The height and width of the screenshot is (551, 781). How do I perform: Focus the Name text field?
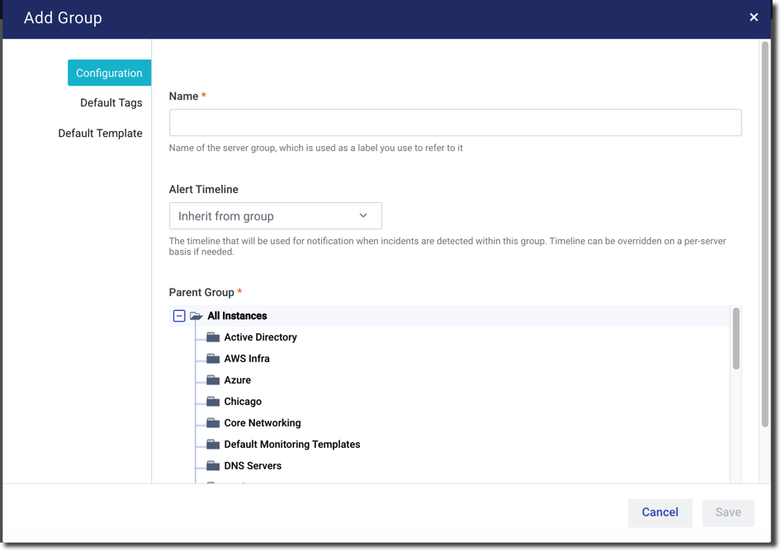click(455, 123)
